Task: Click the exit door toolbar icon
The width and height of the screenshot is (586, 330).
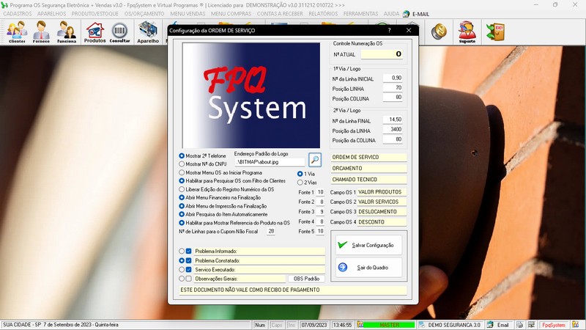Action: [496, 32]
